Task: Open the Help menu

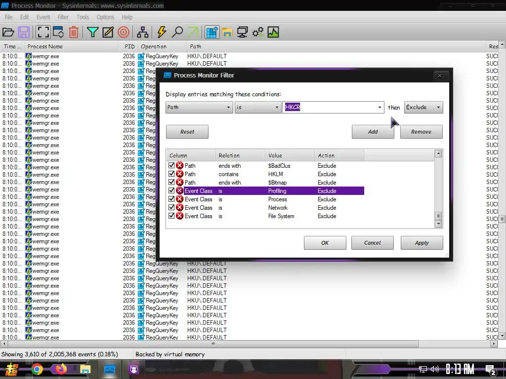Action: coord(127,17)
